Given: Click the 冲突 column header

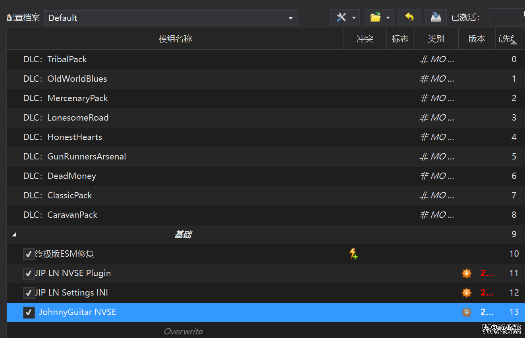Looking at the screenshot, I should [x=365, y=39].
